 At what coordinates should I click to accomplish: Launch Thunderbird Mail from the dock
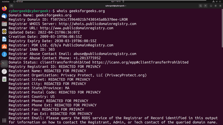pos(4,16)
